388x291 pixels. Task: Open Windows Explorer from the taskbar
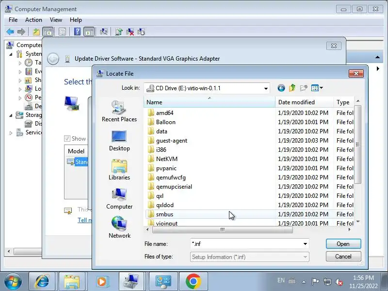click(72, 281)
